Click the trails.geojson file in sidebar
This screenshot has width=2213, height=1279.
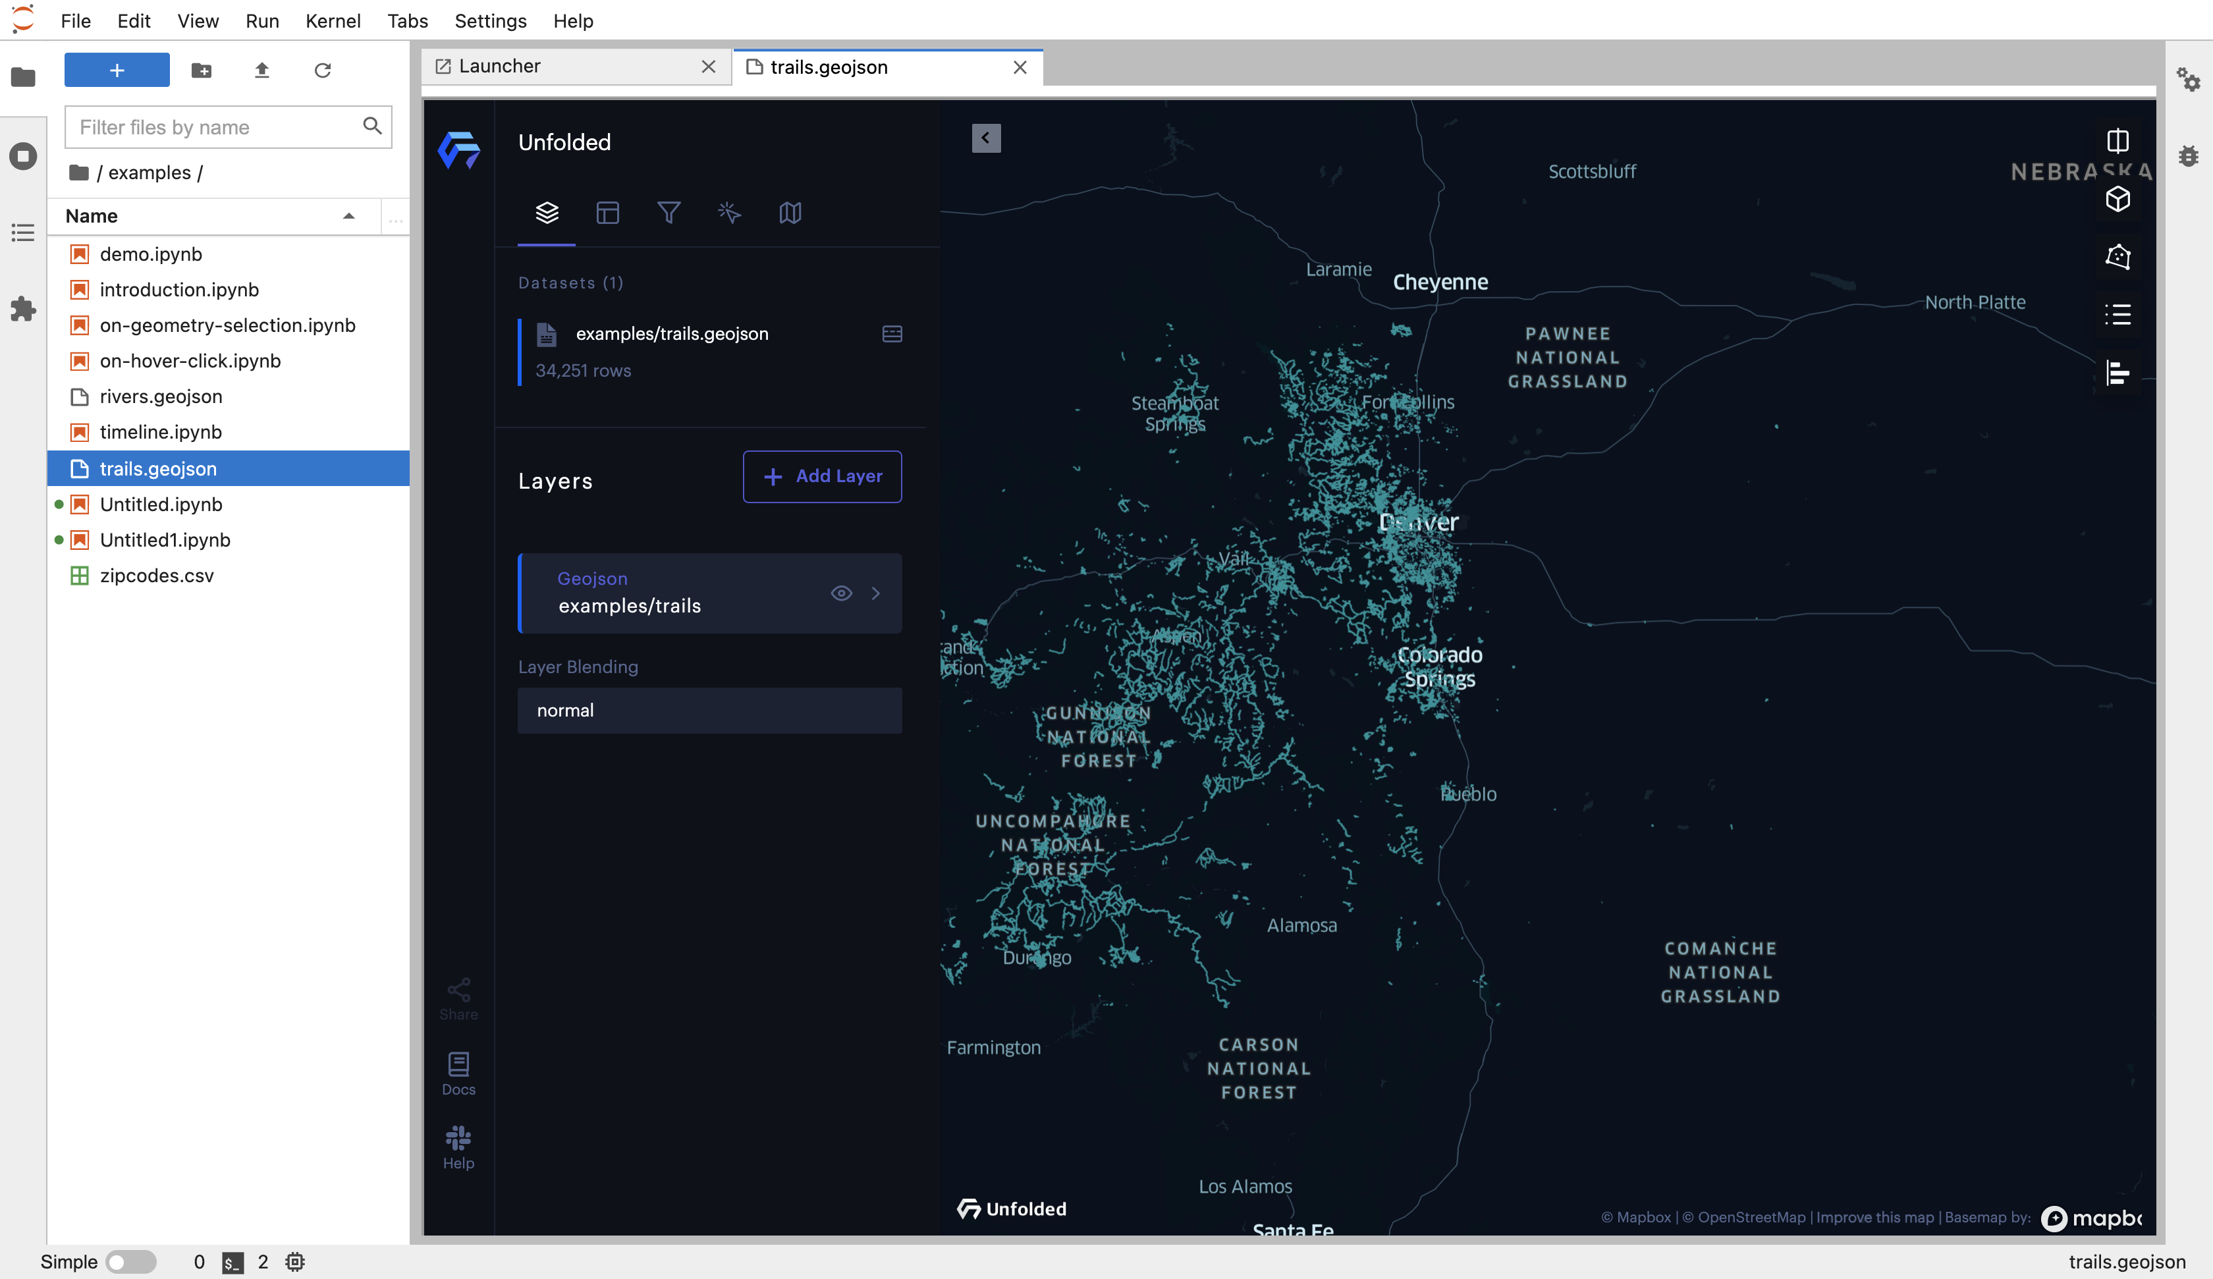157,468
